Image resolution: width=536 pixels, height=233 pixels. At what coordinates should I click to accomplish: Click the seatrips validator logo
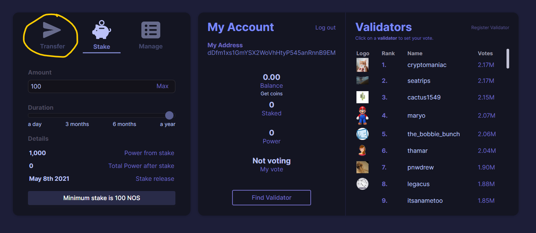tap(362, 81)
